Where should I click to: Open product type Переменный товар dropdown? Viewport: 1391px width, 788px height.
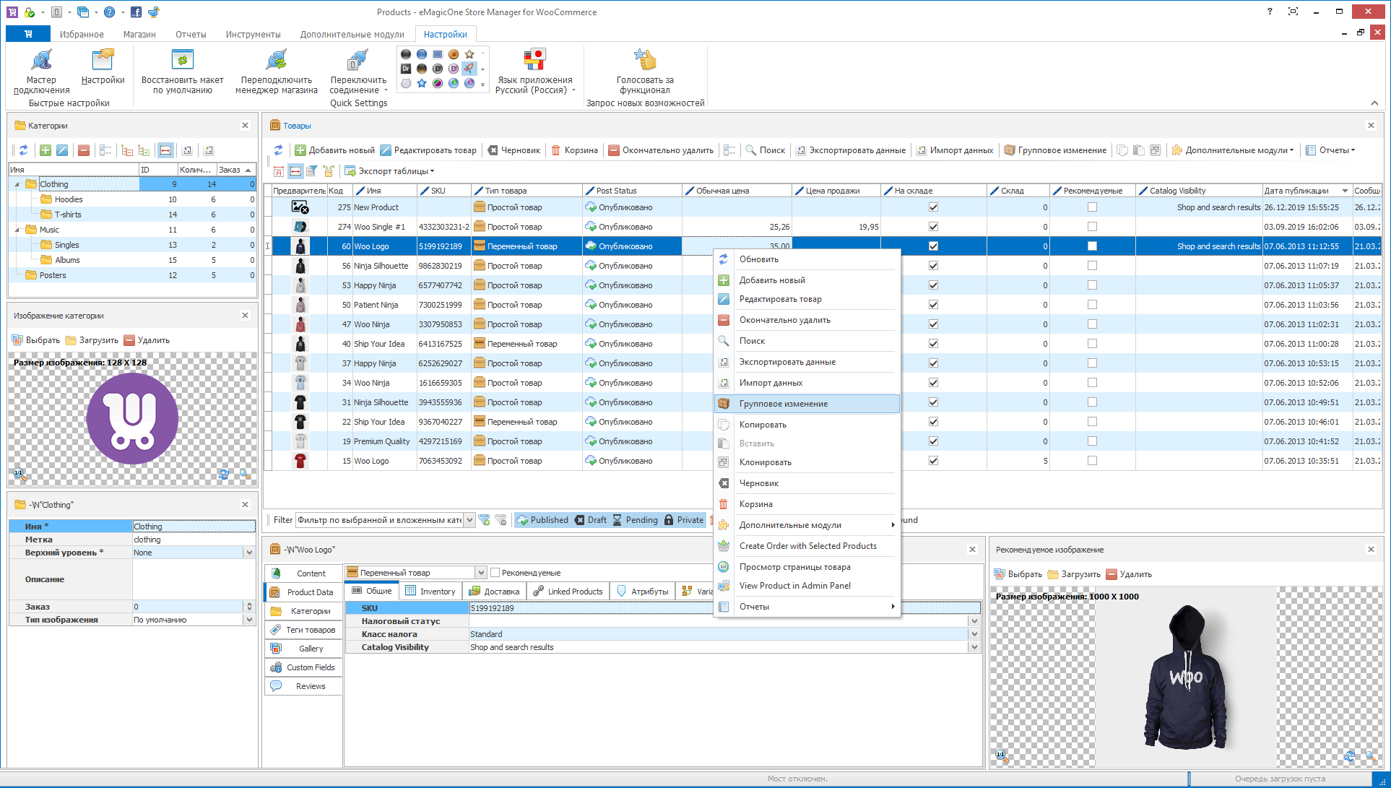(x=481, y=573)
